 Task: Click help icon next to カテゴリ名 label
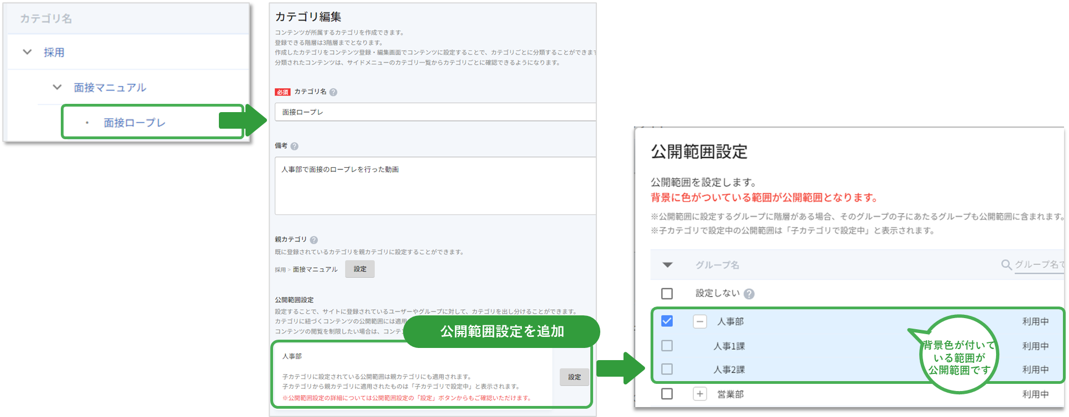[x=333, y=92]
